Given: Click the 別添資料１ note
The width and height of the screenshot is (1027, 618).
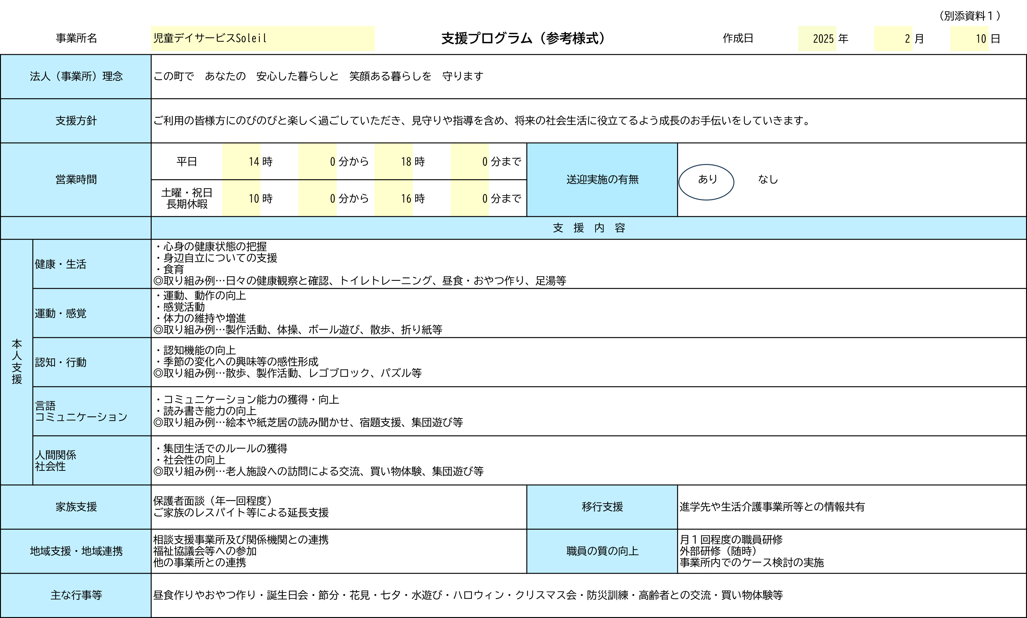Looking at the screenshot, I should (x=969, y=16).
